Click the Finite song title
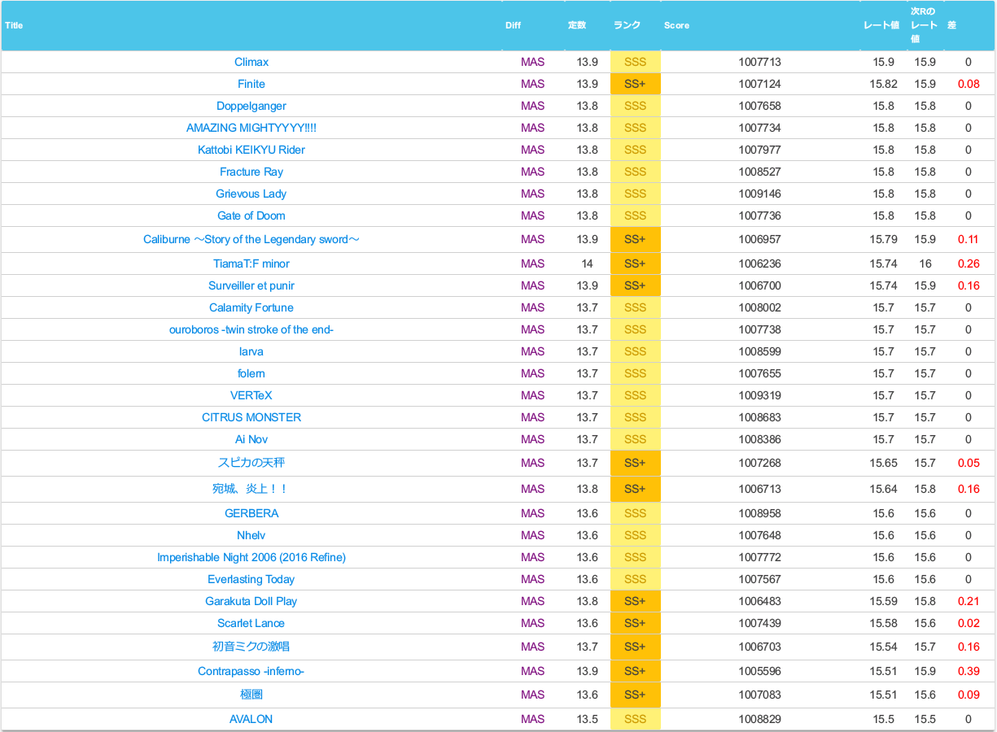Image resolution: width=997 pixels, height=732 pixels. tap(251, 85)
